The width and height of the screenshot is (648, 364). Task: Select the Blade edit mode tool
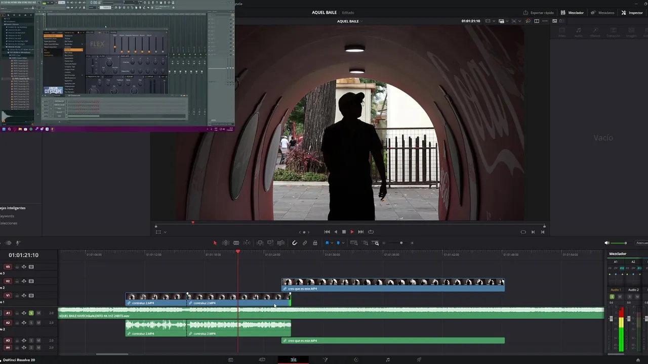[247, 243]
